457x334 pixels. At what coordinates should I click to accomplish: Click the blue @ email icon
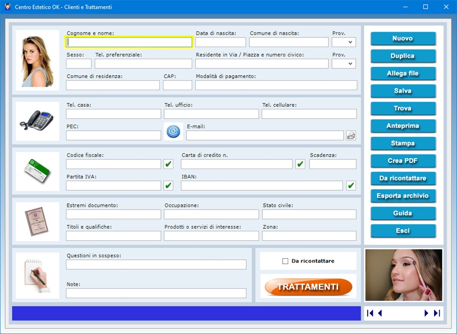pos(173,131)
